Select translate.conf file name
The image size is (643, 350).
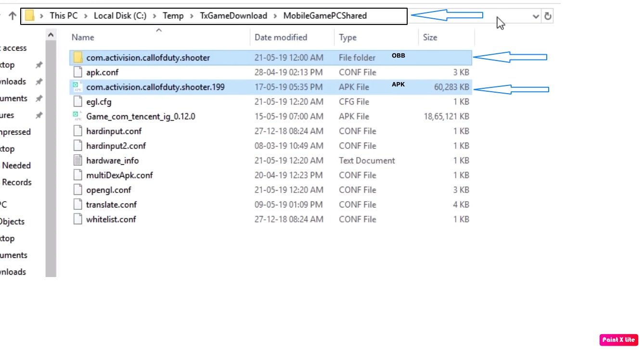click(111, 205)
